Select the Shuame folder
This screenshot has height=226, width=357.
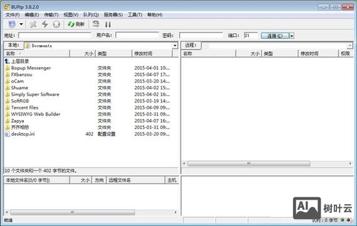tap(19, 88)
